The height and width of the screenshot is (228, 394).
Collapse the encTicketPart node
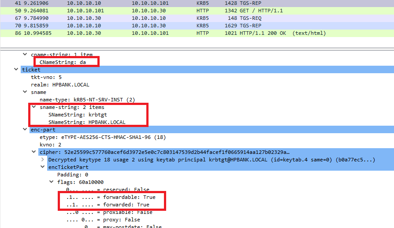43,167
